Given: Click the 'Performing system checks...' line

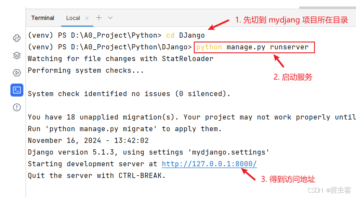Looking at the screenshot, I should (x=86, y=71).
